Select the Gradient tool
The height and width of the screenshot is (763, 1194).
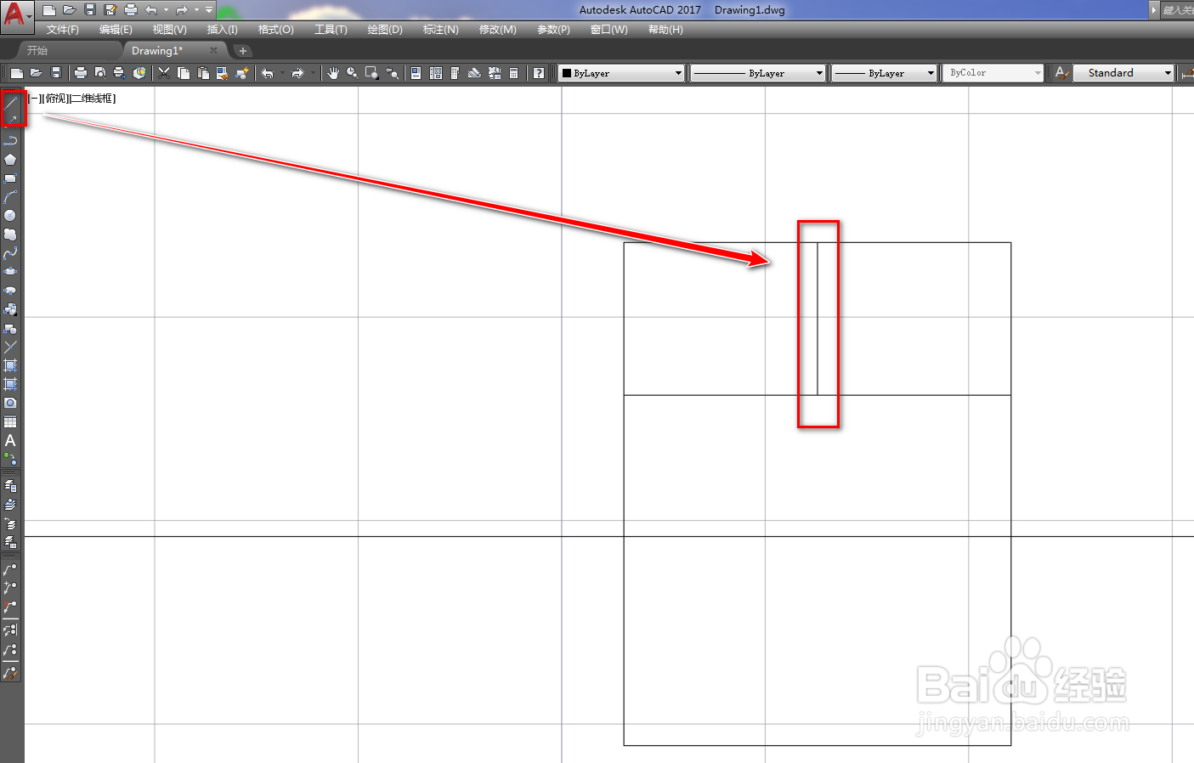[10, 384]
